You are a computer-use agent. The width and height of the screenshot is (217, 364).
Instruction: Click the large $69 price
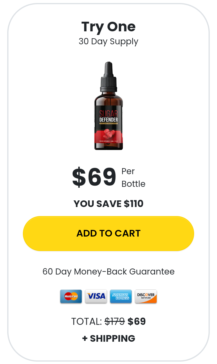point(94,177)
